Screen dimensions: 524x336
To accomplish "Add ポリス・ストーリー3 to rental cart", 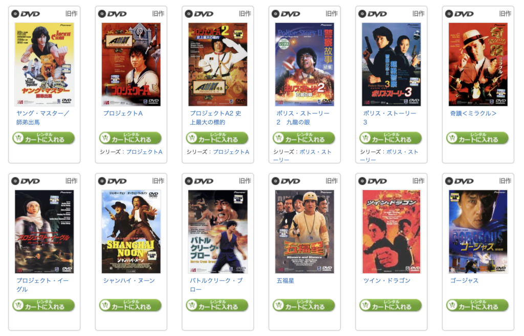I will (391, 138).
